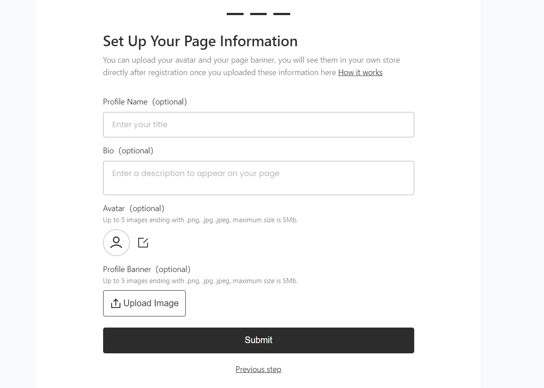Click the upload arrow icon
The width and height of the screenshot is (544, 388).
click(x=116, y=303)
